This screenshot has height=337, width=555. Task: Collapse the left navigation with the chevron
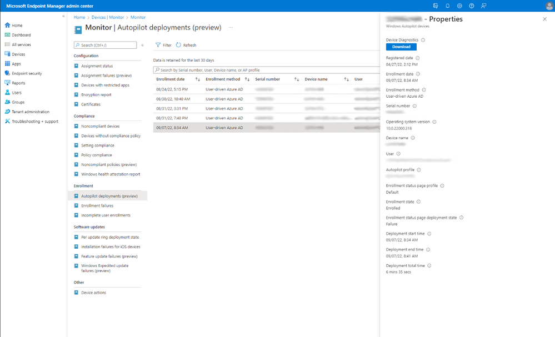coord(63,16)
